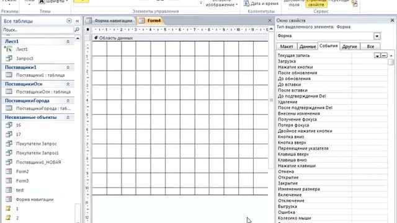
Task: Collapse the navigation pane with double chevron
Action: coord(77,21)
